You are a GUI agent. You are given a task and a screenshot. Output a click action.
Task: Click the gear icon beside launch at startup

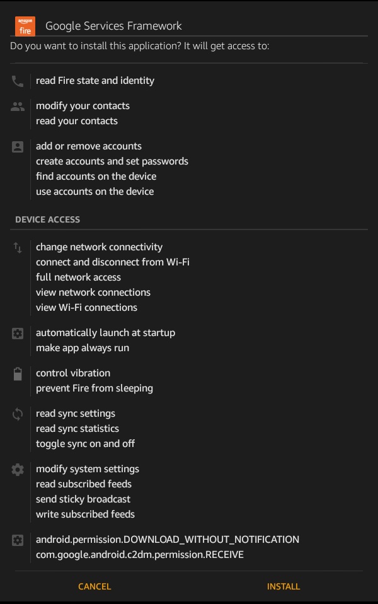(x=18, y=333)
